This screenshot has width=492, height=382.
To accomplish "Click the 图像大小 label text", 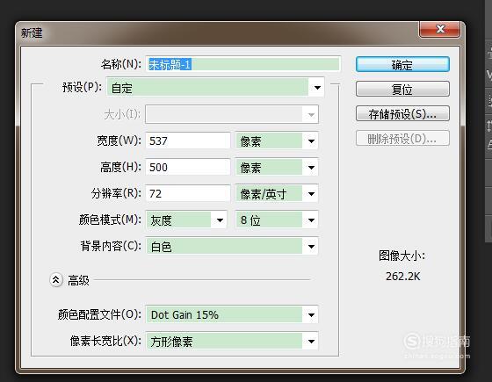I will click(402, 256).
